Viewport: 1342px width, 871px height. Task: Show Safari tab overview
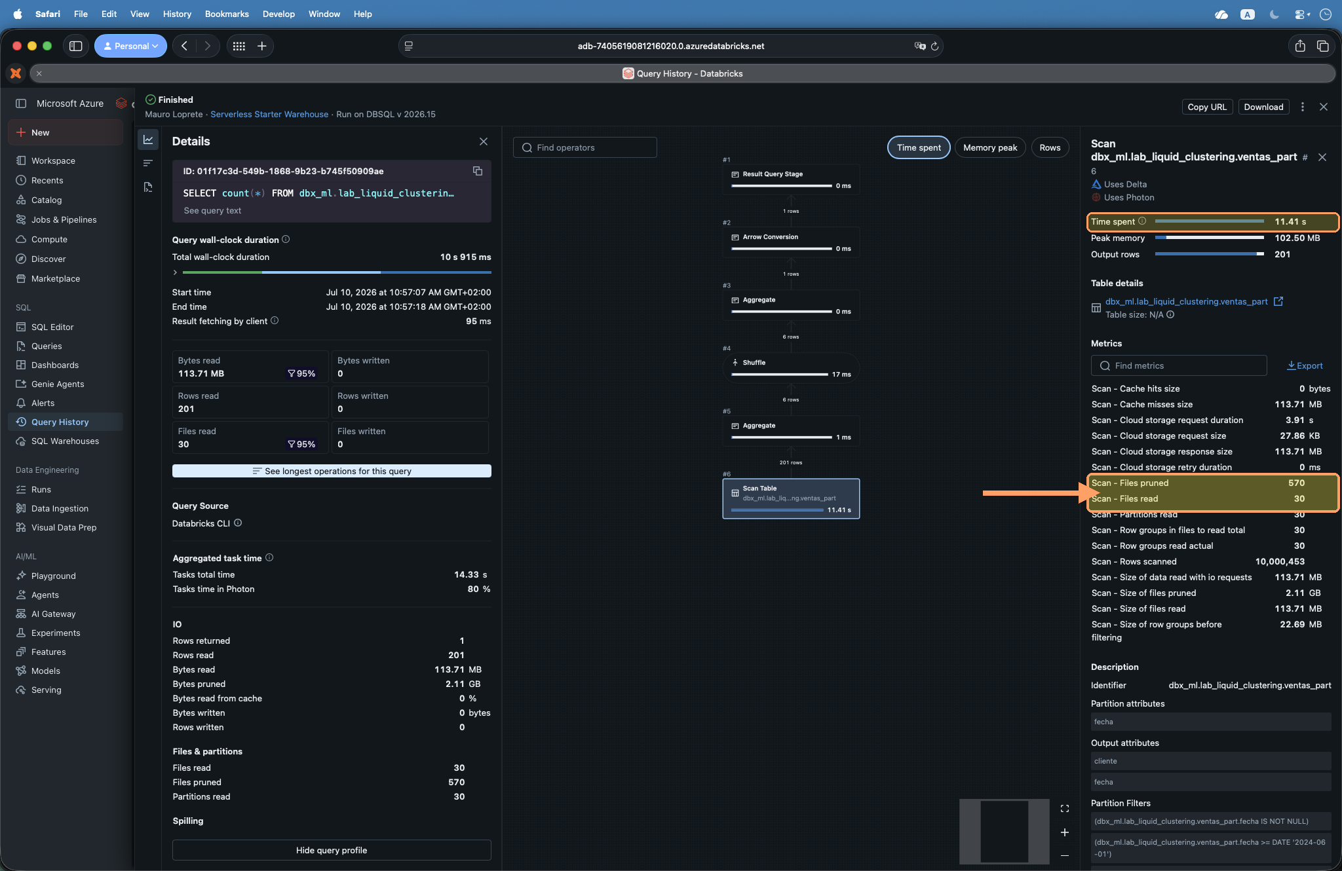tap(1323, 46)
